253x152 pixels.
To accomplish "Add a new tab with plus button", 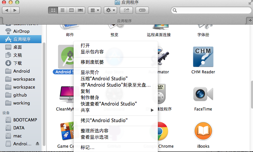I will tap(250, 21).
